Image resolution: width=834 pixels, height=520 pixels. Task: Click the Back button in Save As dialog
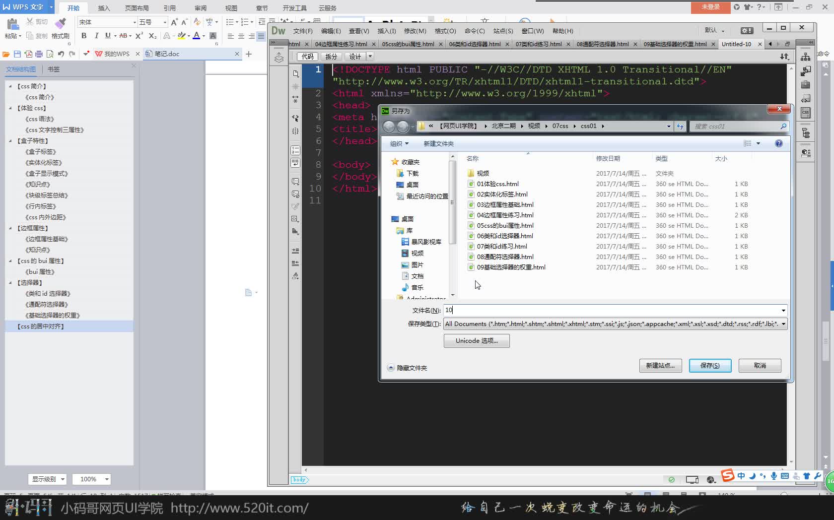point(389,127)
